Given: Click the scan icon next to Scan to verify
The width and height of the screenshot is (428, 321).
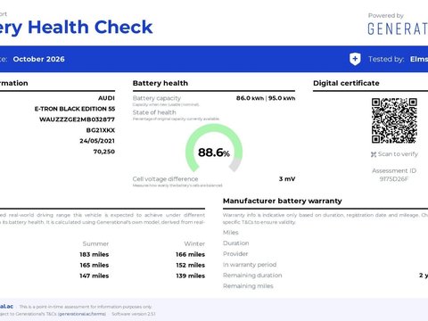Looking at the screenshot, I should tap(374, 154).
